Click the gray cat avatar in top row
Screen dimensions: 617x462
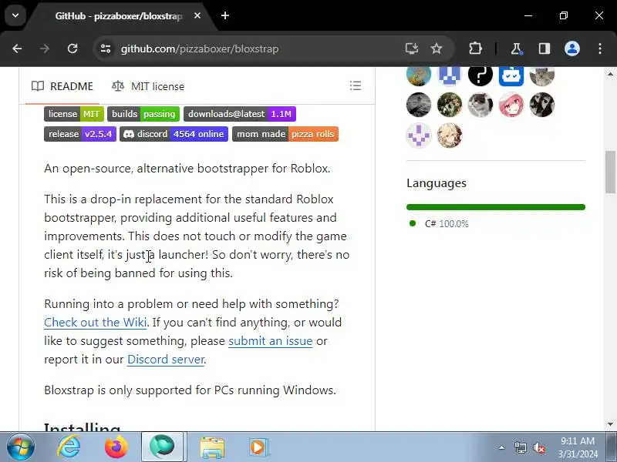coord(542,75)
